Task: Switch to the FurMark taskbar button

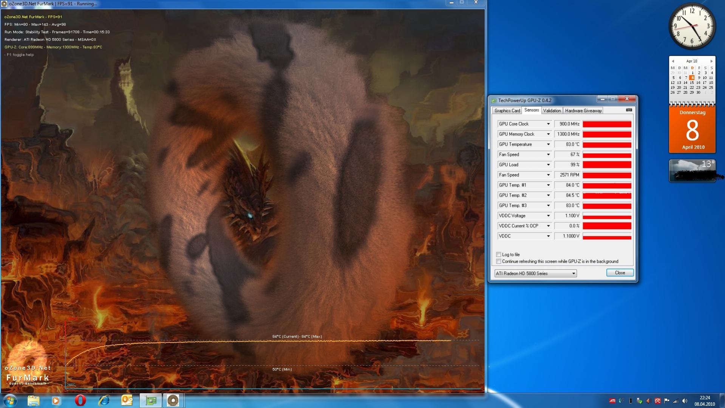Action: (173, 400)
